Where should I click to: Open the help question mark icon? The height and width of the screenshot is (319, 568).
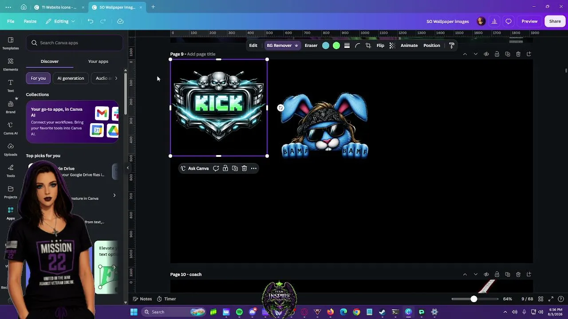(561, 299)
